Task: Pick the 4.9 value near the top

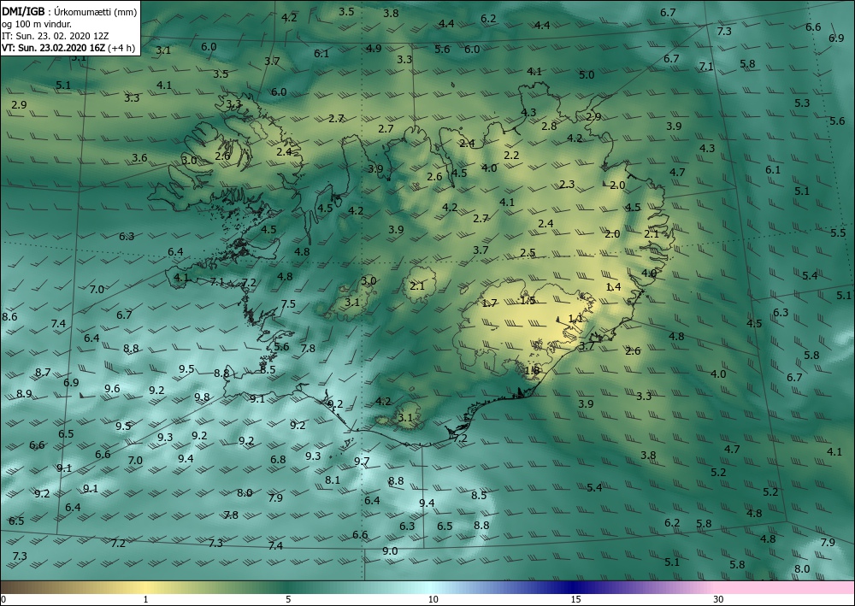Action: click(374, 49)
